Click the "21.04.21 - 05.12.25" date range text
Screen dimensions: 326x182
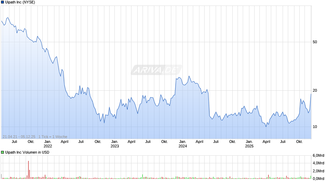[19, 137]
